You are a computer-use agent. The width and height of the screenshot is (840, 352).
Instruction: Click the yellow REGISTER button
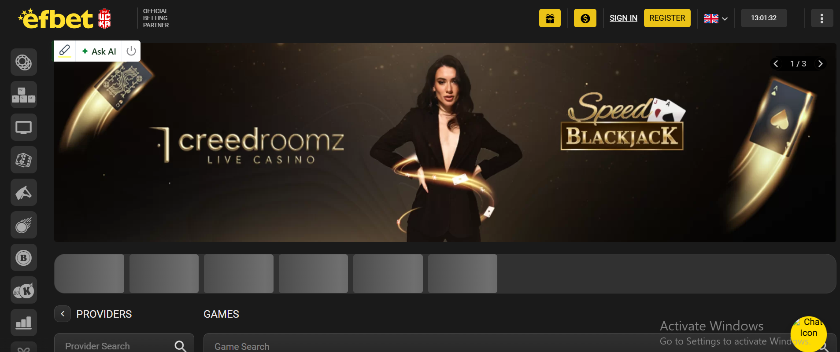667,18
